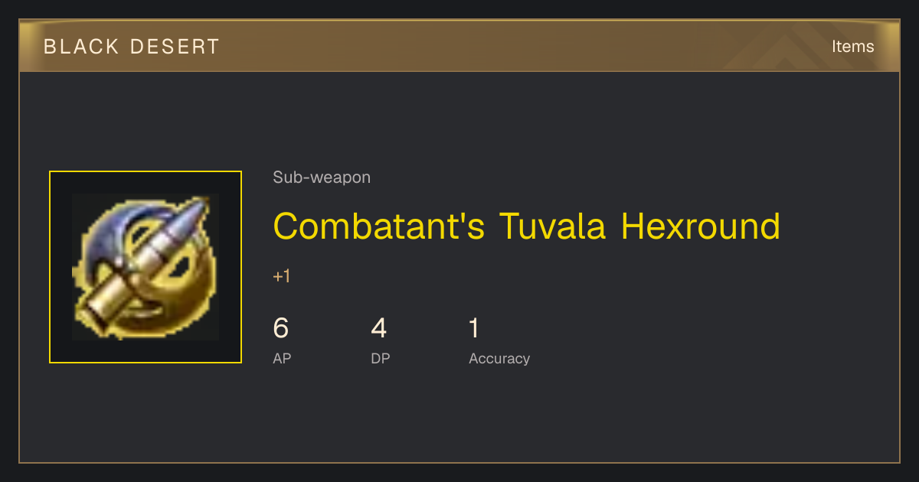Click the AP value 6
This screenshot has height=482, width=919.
tap(281, 328)
